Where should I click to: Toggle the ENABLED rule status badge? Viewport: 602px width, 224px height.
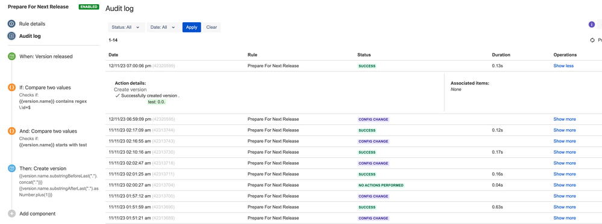(89, 7)
